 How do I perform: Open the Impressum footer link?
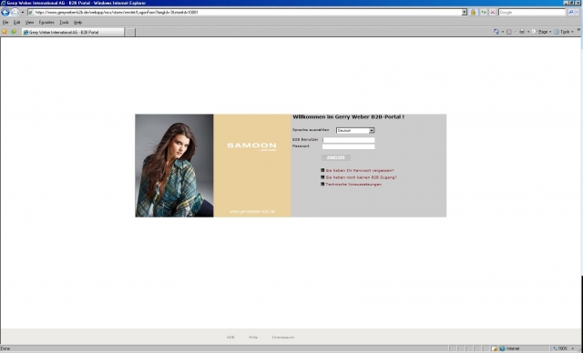[x=283, y=338]
